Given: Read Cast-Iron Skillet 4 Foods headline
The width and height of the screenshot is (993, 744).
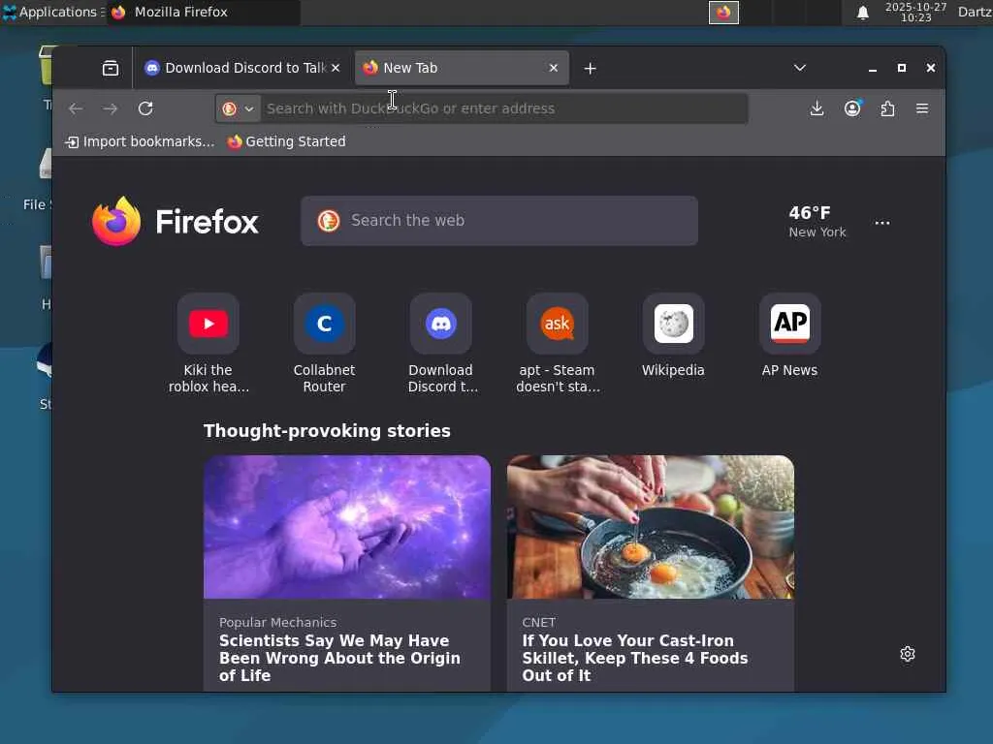Looking at the screenshot, I should pyautogui.click(x=634, y=658).
